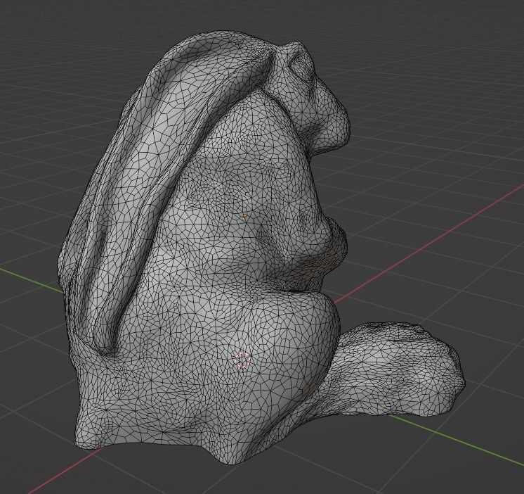This screenshot has width=524, height=494.
Task: Click the orange object origin dot on mesh
Action: (x=245, y=216)
